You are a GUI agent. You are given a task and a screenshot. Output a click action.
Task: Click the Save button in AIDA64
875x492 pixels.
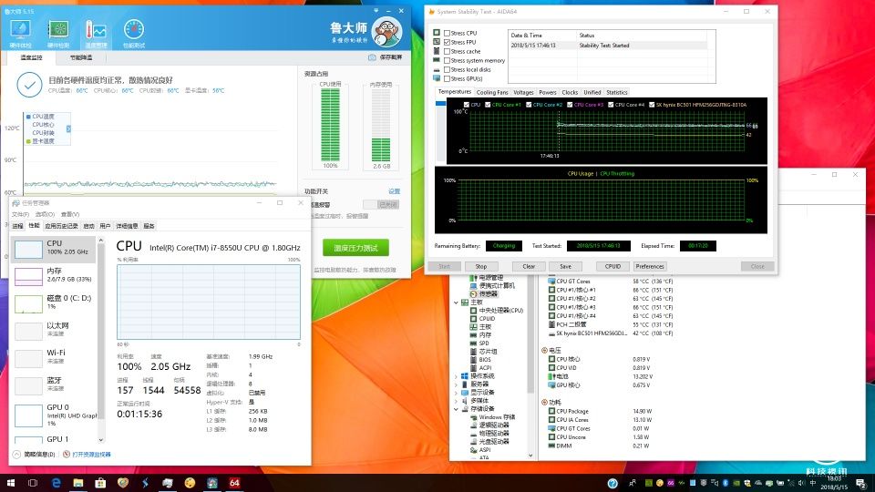[x=565, y=267]
